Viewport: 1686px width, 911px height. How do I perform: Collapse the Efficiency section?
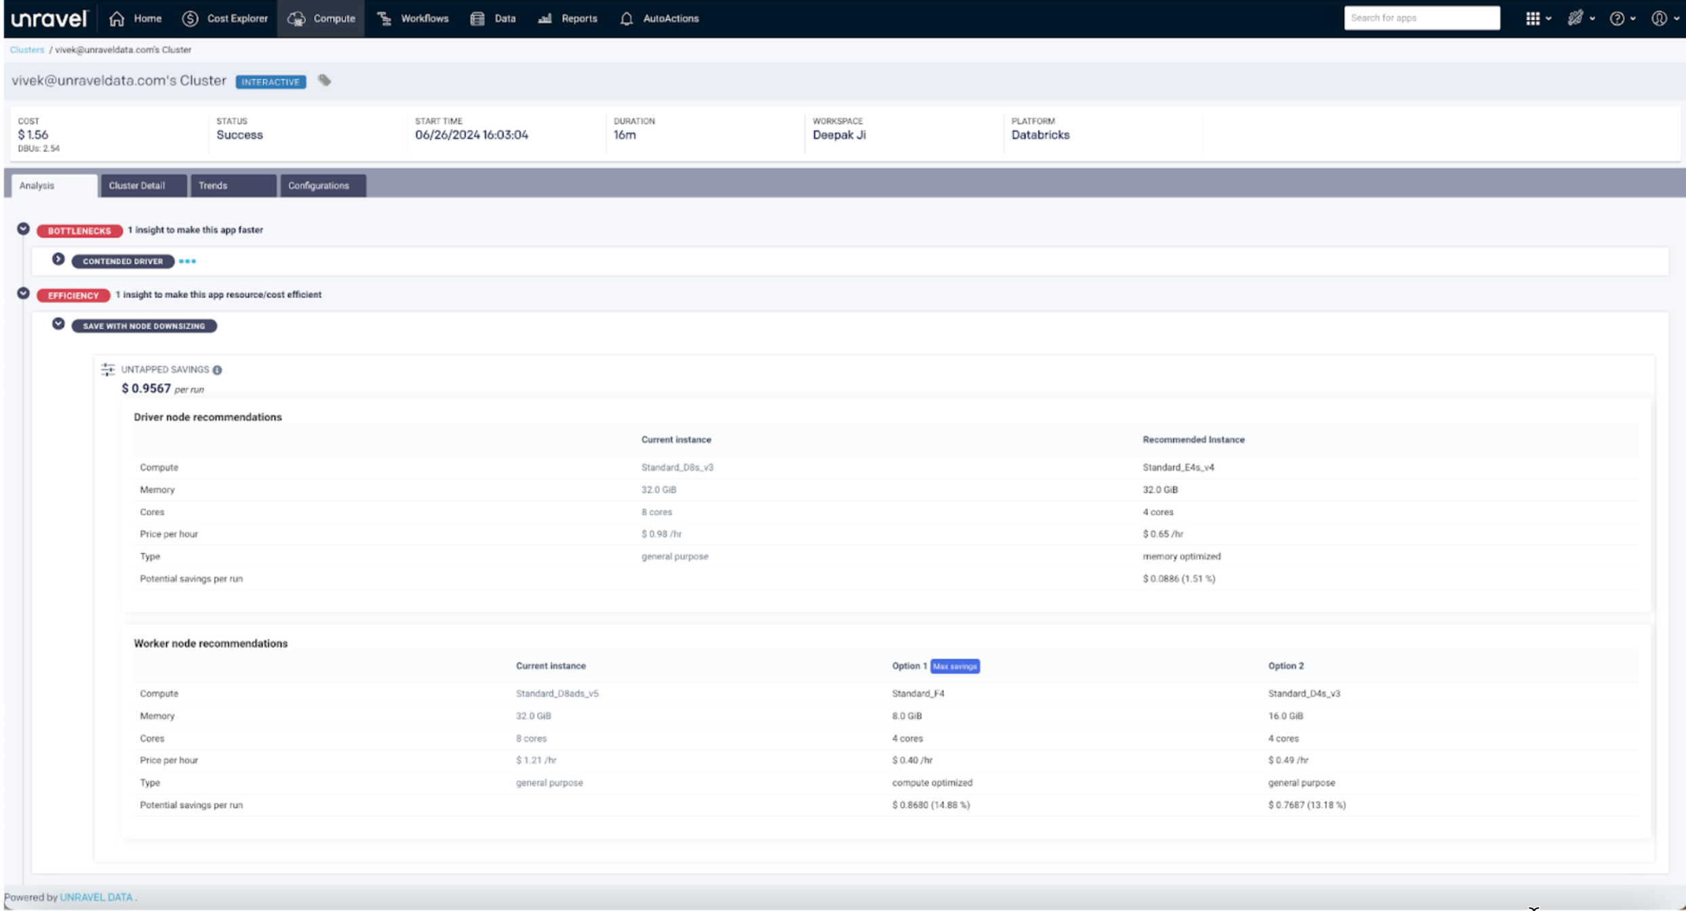(x=23, y=293)
